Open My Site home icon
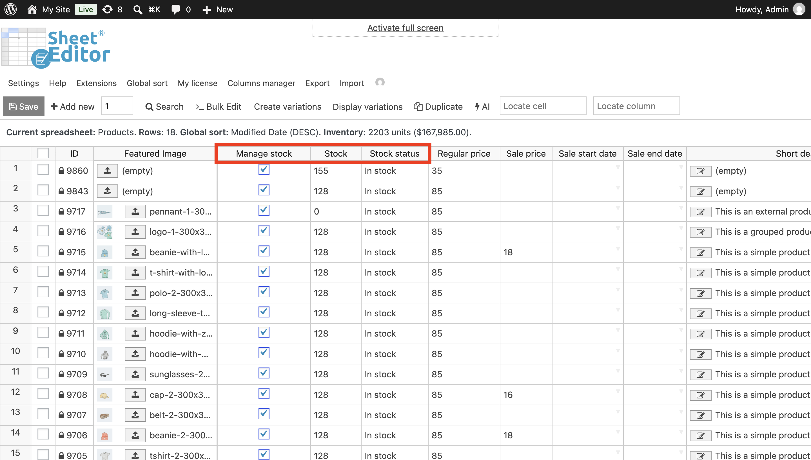Viewport: 811px width, 460px height. [32, 10]
